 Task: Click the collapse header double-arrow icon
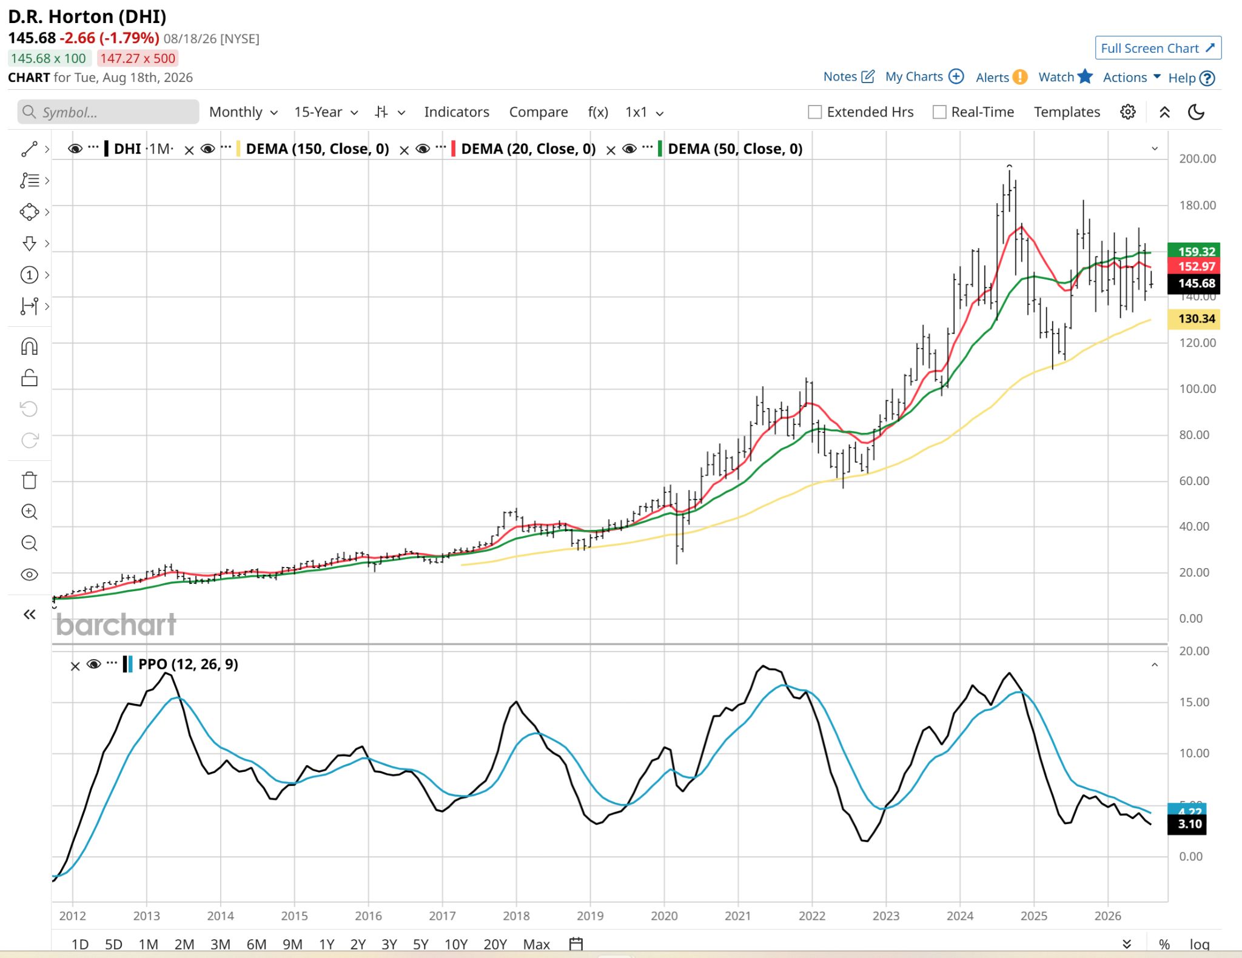tap(1164, 112)
